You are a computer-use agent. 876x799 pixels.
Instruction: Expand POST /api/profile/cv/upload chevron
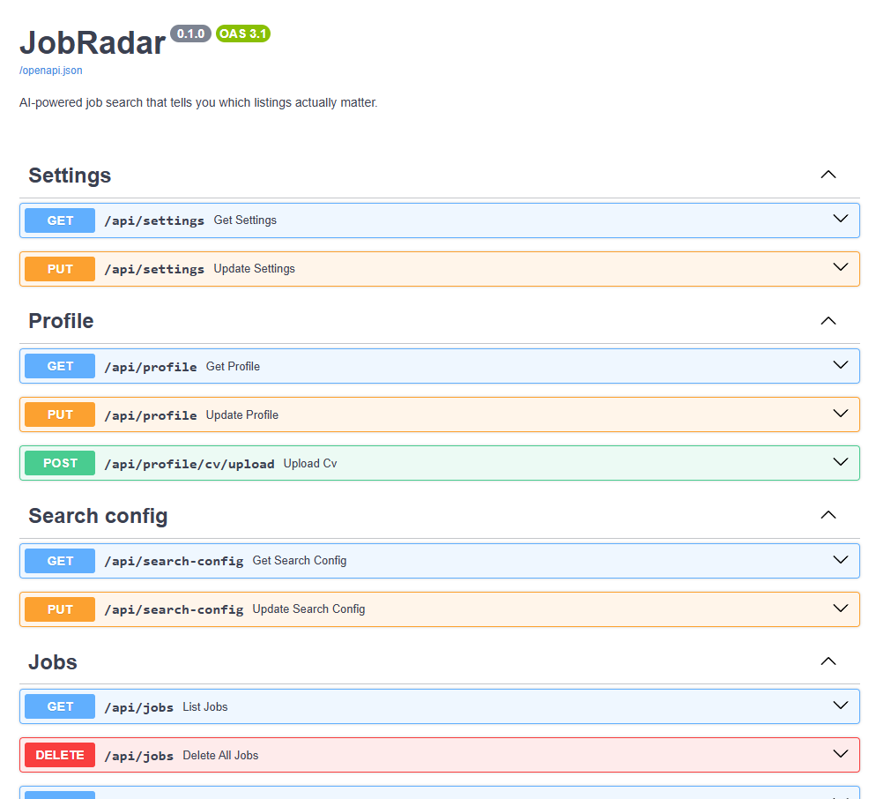pyautogui.click(x=840, y=462)
